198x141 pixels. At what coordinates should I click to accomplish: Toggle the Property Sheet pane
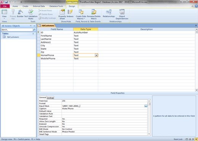[62, 14]
